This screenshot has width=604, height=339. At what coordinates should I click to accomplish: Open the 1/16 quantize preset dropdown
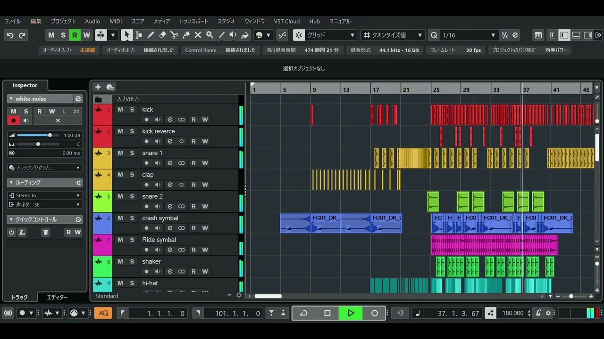point(469,35)
